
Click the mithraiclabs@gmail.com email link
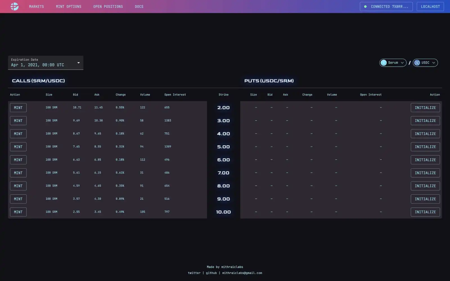click(242, 273)
